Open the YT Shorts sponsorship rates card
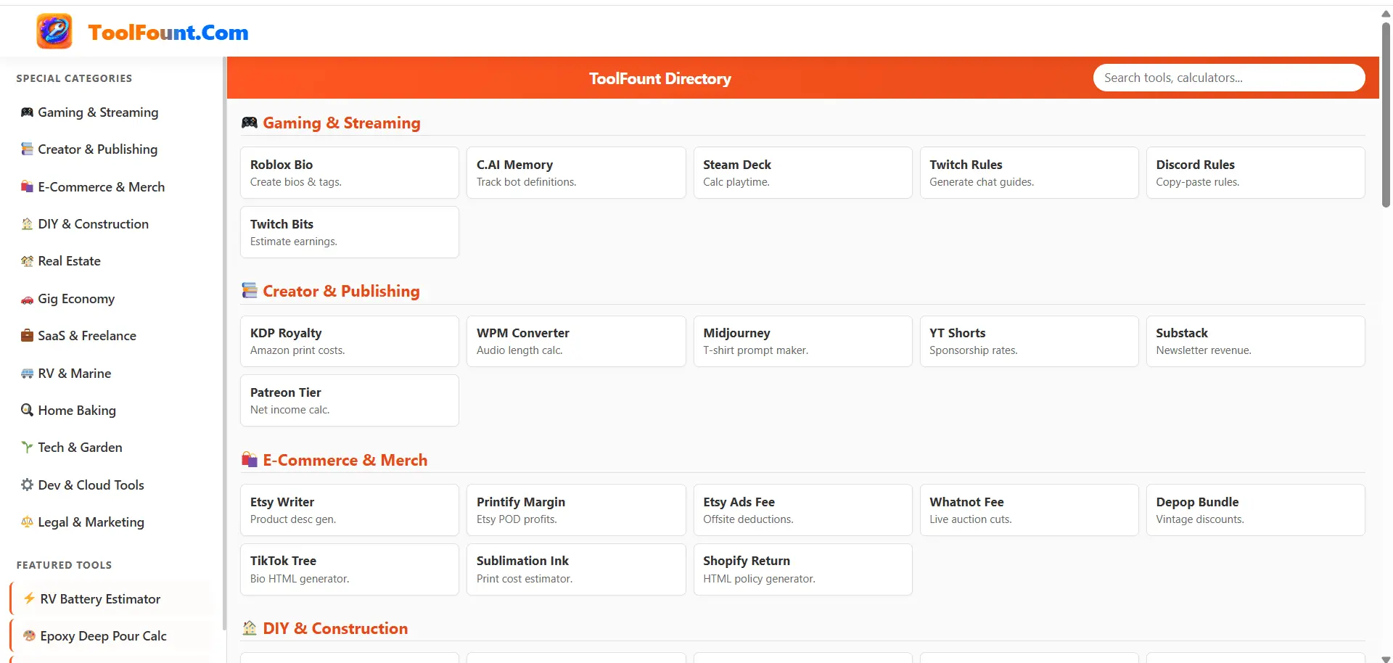The width and height of the screenshot is (1393, 663). [1029, 341]
